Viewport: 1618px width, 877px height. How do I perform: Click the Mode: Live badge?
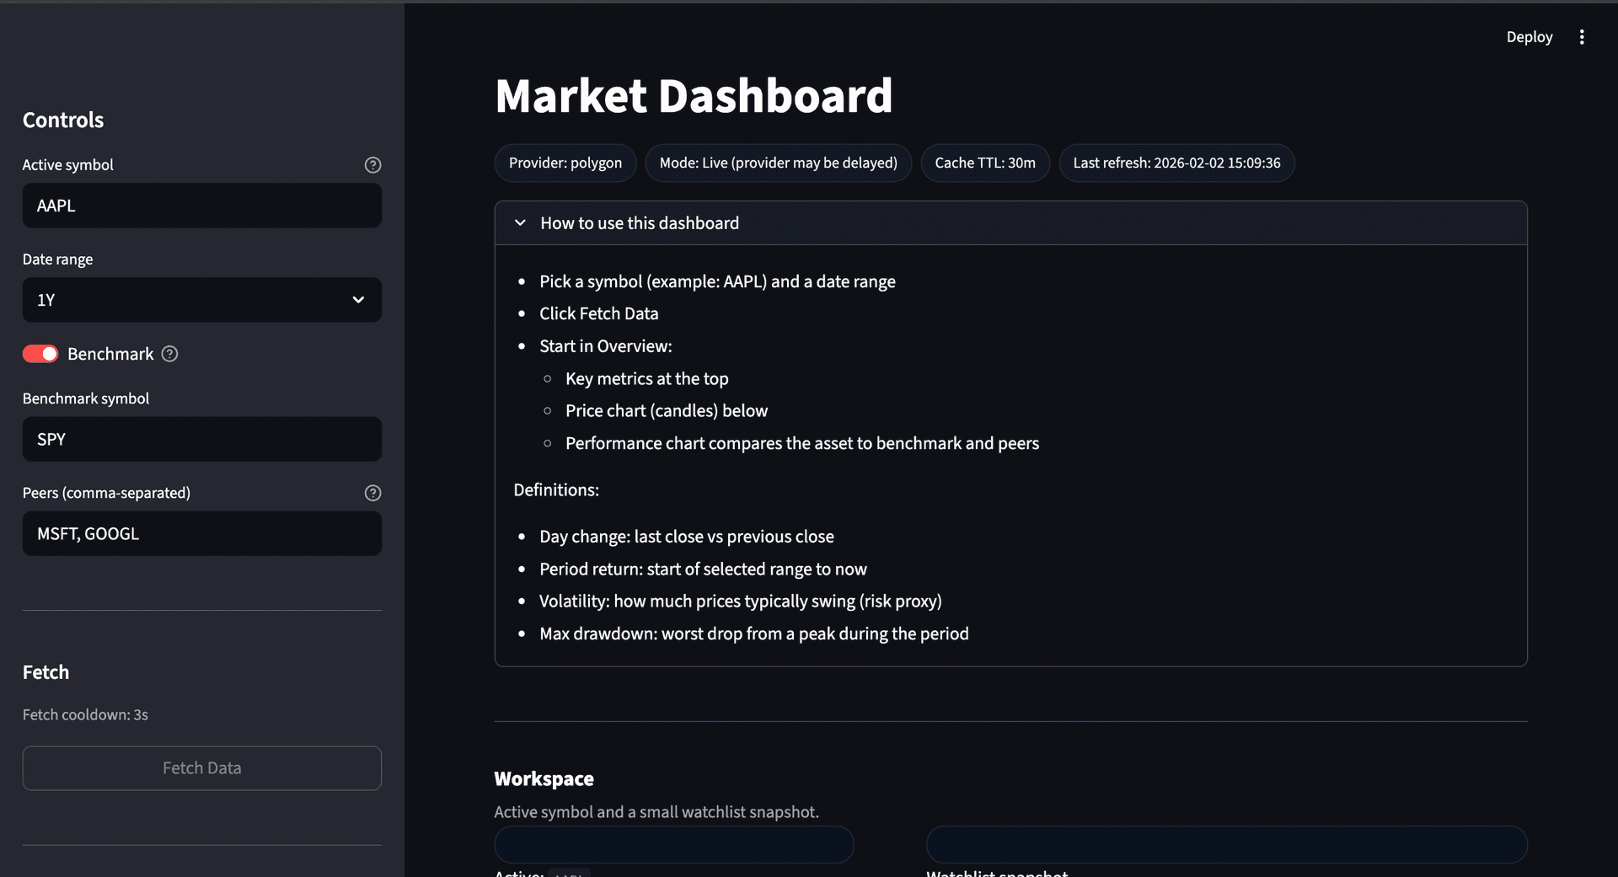click(x=778, y=163)
